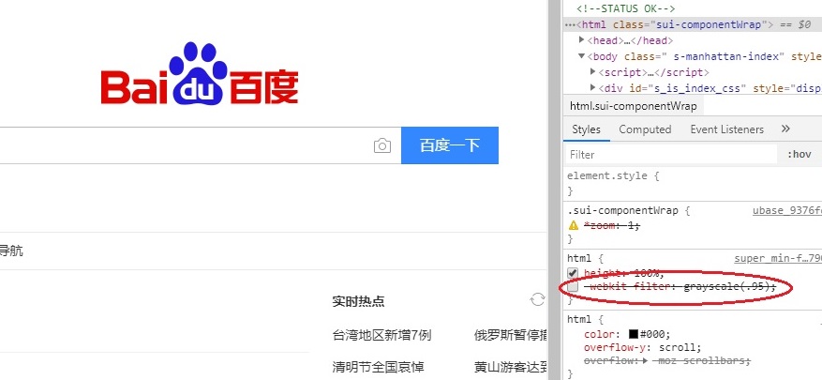Click the html.sui-componentWrap breadcrumb
Screen dimensions: 822x380
634,106
